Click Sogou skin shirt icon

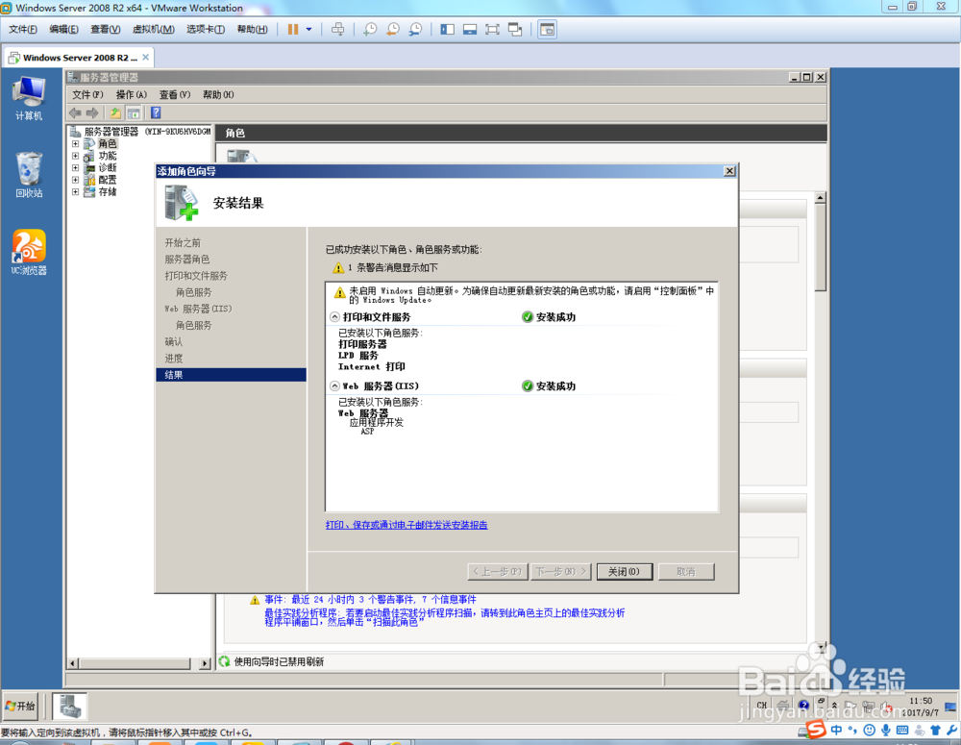(935, 731)
